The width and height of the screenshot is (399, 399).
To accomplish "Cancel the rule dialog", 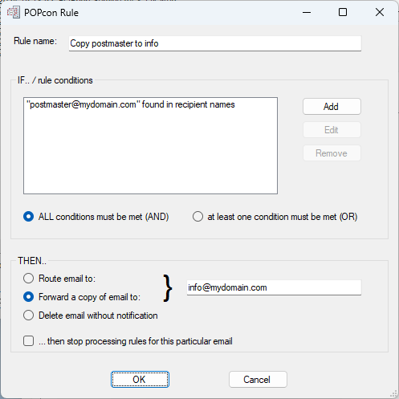I will point(258,379).
